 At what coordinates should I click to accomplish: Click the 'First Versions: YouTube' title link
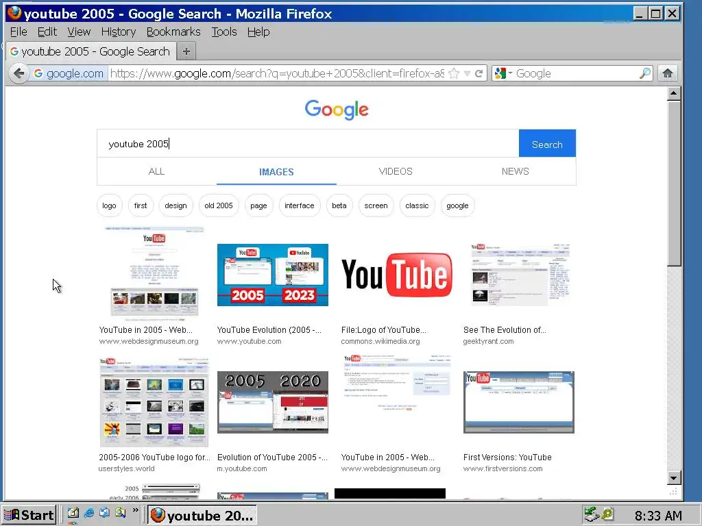507,457
